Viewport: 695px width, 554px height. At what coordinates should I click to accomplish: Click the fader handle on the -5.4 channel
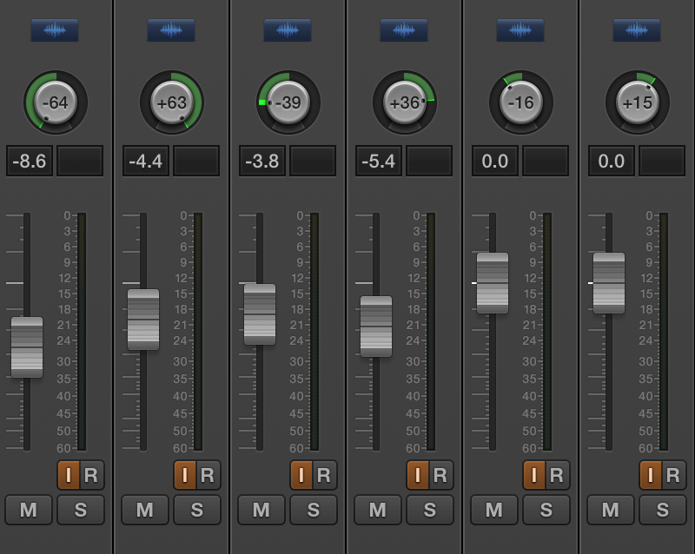(376, 326)
